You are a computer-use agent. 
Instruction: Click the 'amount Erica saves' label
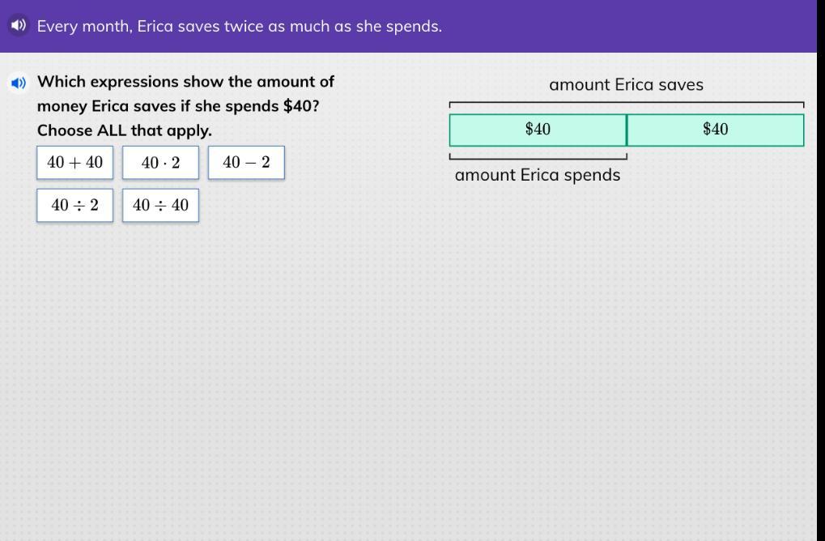pyautogui.click(x=626, y=85)
